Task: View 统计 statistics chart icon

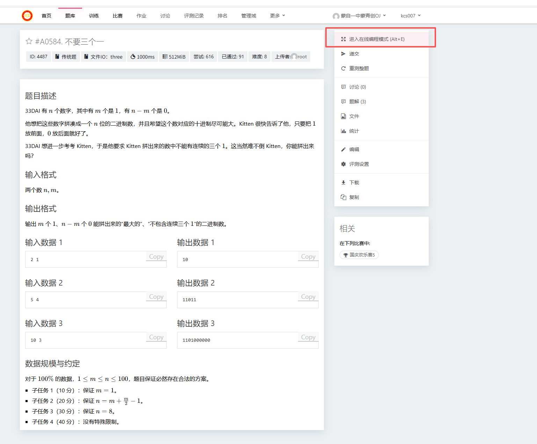Action: (x=343, y=131)
